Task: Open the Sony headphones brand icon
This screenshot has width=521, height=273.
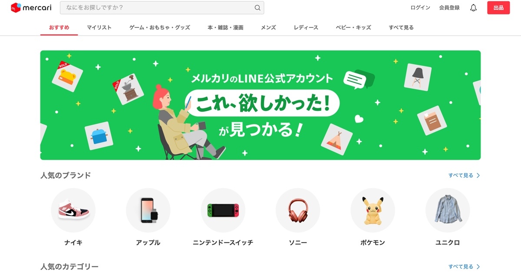Action: (298, 210)
